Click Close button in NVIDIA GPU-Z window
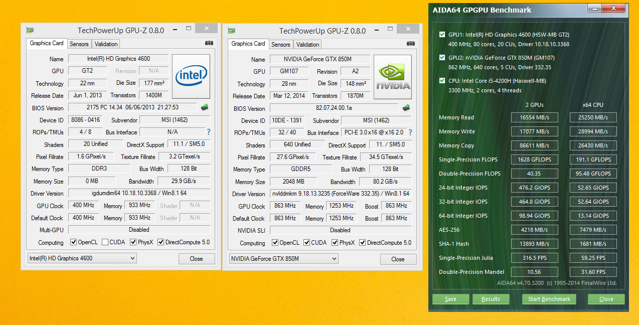 pos(398,259)
